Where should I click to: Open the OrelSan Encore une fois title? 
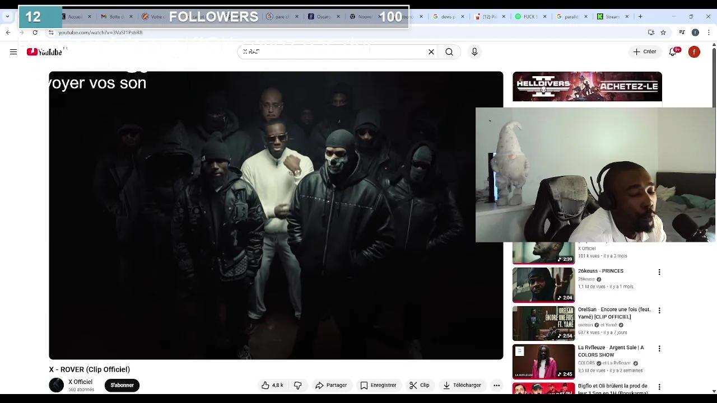click(614, 313)
